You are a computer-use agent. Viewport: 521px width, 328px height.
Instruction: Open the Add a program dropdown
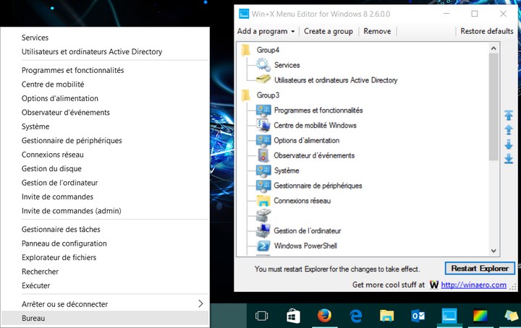pos(266,31)
